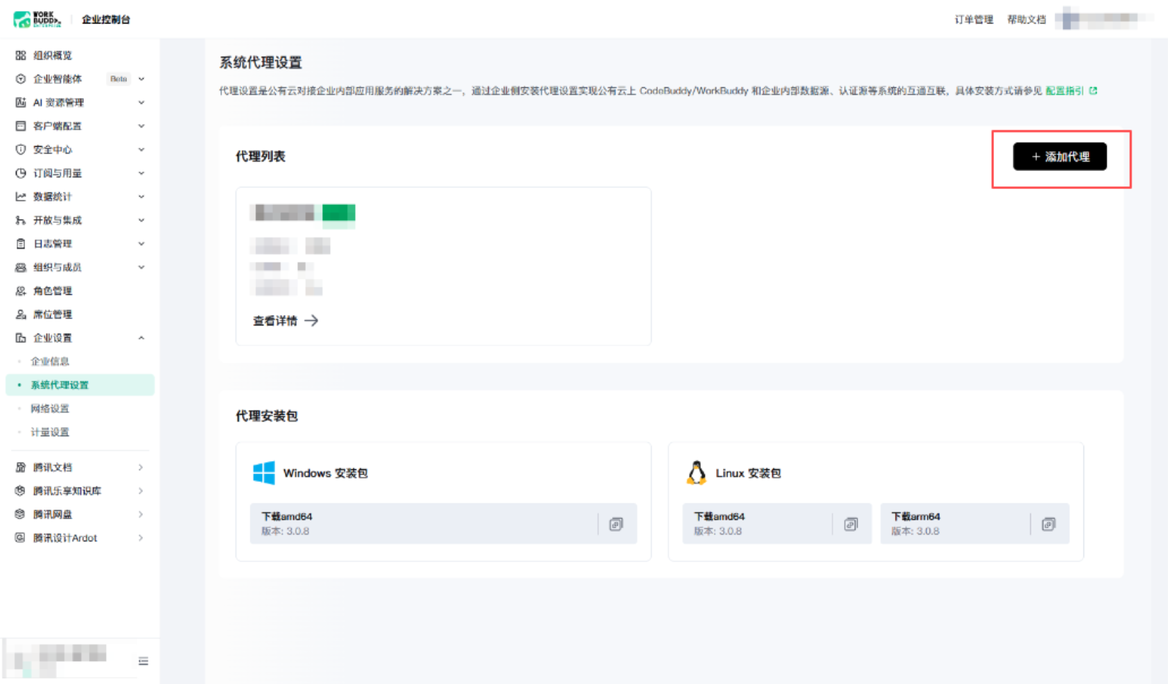
Task: Copy the Windows amd64 download link
Action: point(616,524)
